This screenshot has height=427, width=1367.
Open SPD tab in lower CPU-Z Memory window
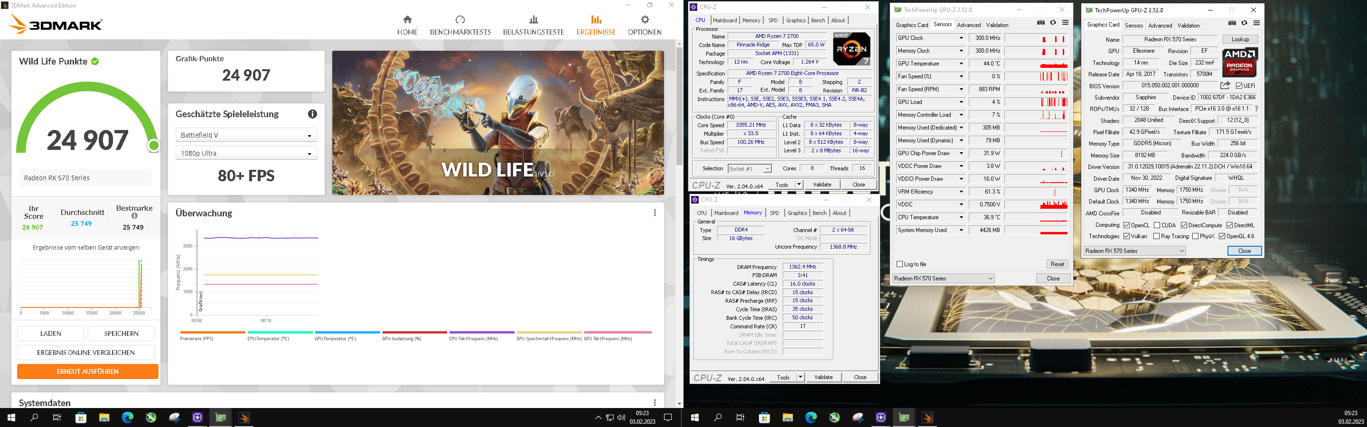tap(774, 213)
